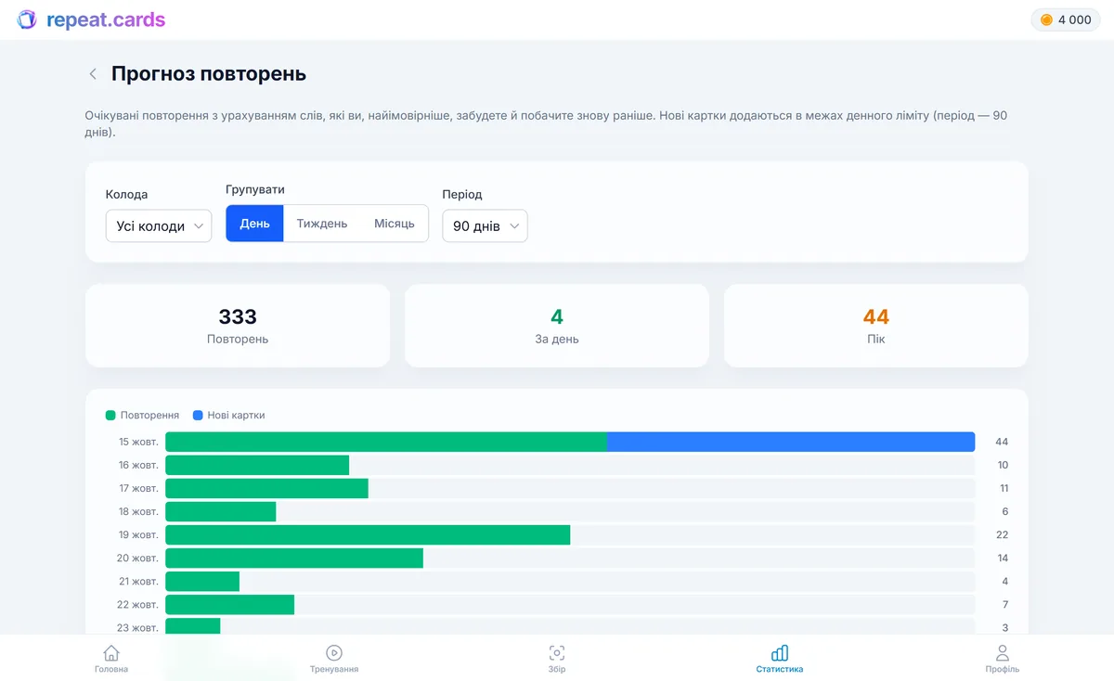Viewport: 1114px width, 681px height.
Task: Click the value 44 beside 15 жовт. bar
Action: coord(1002,442)
